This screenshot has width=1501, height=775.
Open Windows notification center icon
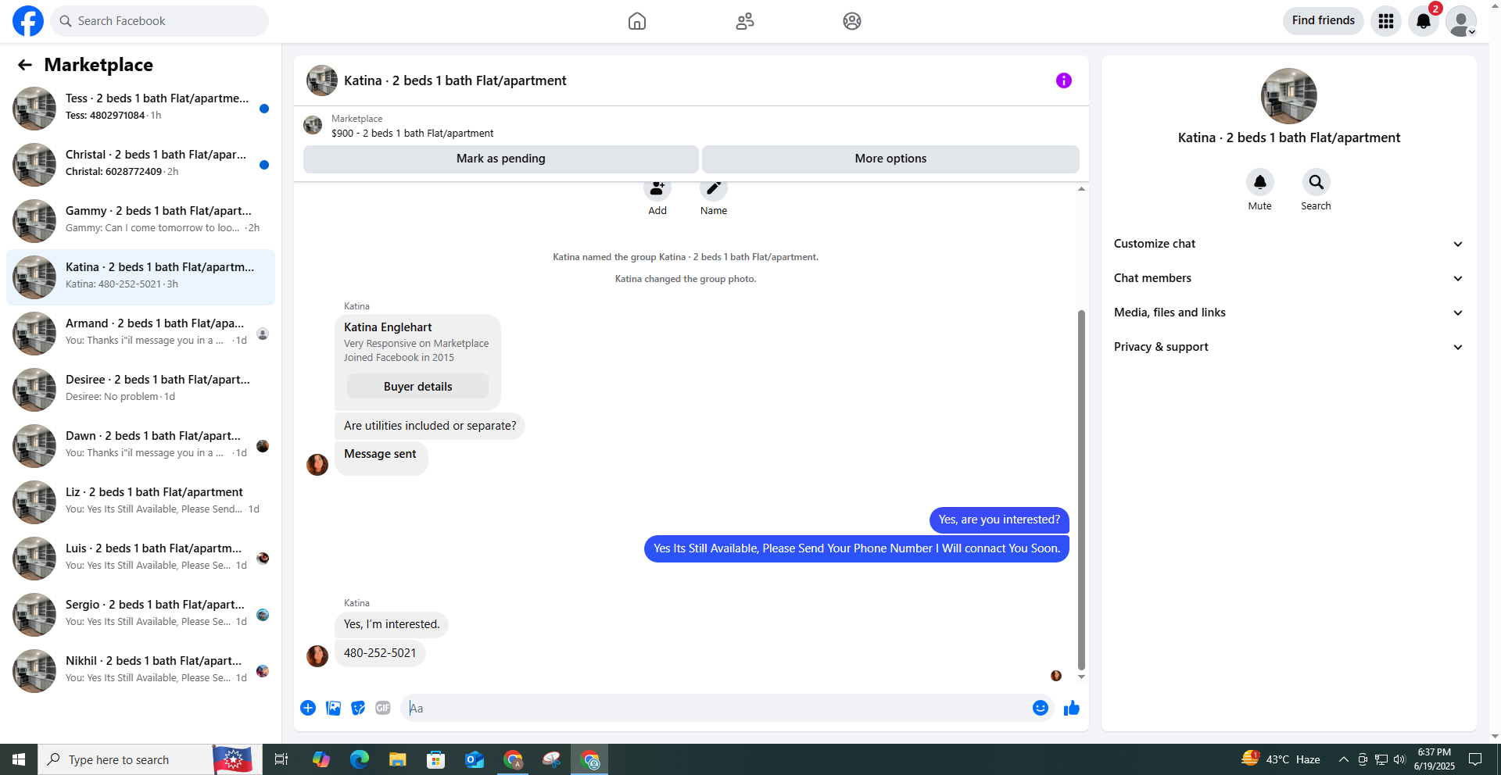(1475, 759)
